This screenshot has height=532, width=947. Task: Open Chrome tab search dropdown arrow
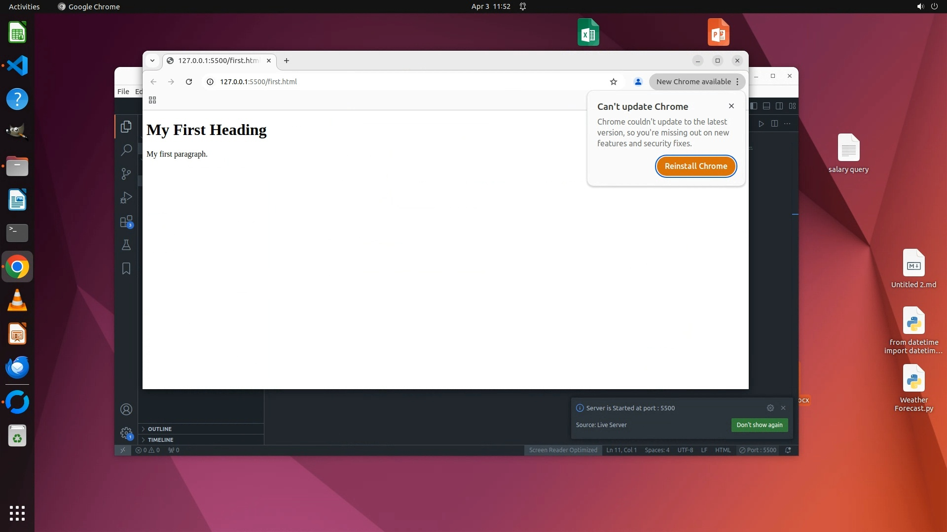[152, 61]
